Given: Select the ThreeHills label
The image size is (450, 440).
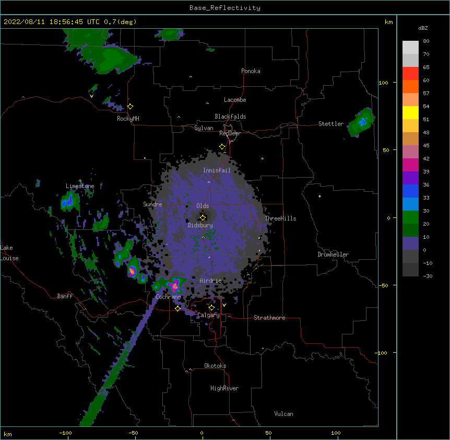Looking at the screenshot, I should click(280, 218).
